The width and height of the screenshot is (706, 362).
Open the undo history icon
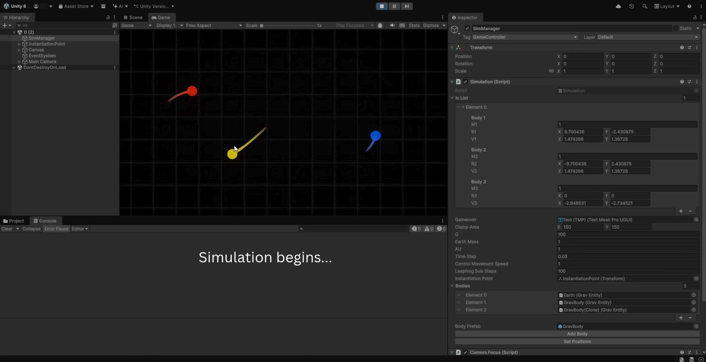point(632,6)
